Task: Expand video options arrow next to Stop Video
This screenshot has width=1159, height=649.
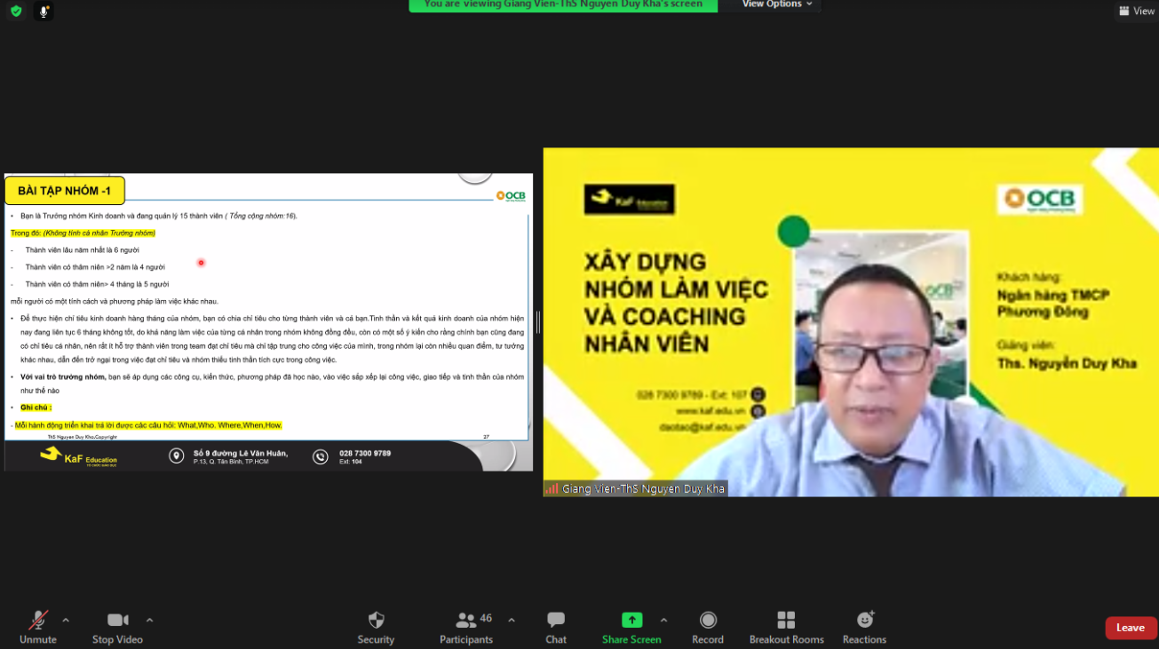Action: click(x=149, y=620)
